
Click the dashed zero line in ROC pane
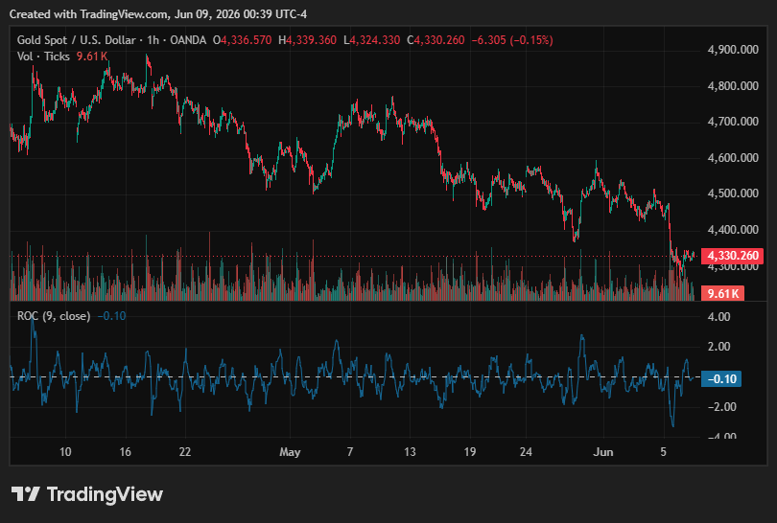point(354,377)
